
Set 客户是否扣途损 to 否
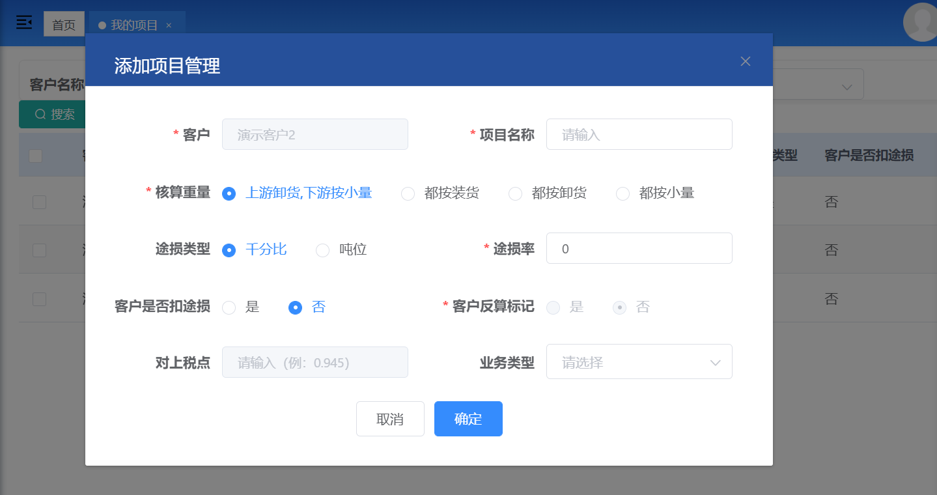pyautogui.click(x=307, y=307)
